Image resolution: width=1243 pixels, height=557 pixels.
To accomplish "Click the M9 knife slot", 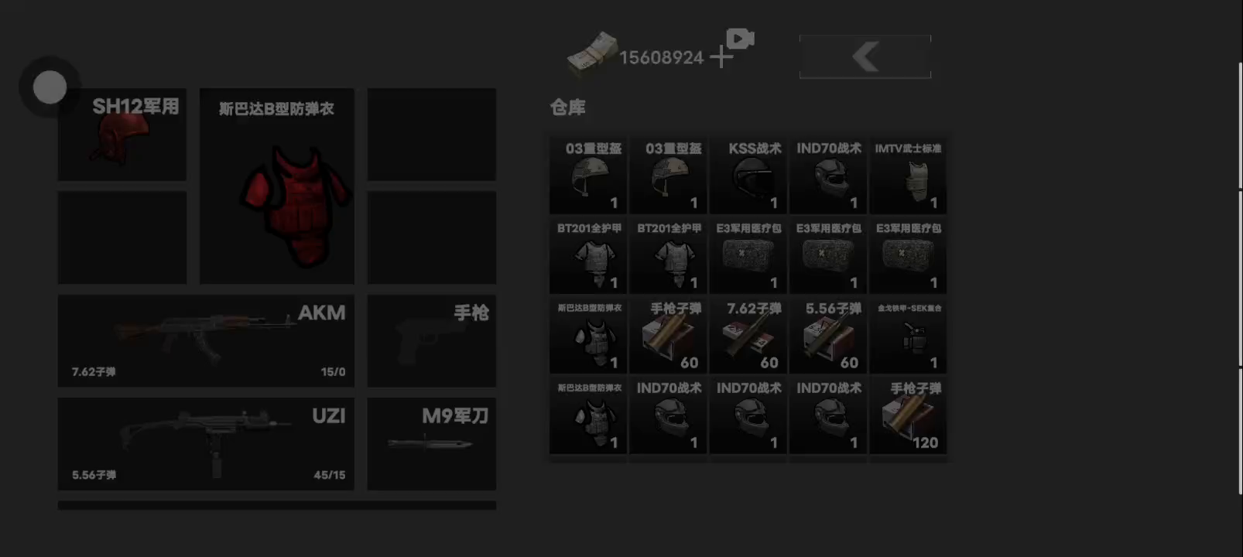I will [432, 444].
